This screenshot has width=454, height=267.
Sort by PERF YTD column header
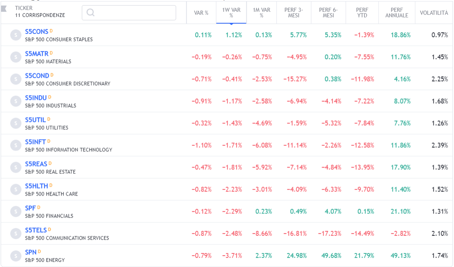tap(361, 13)
